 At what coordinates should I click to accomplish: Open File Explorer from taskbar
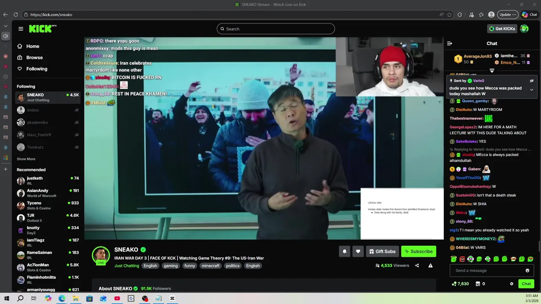(76, 299)
